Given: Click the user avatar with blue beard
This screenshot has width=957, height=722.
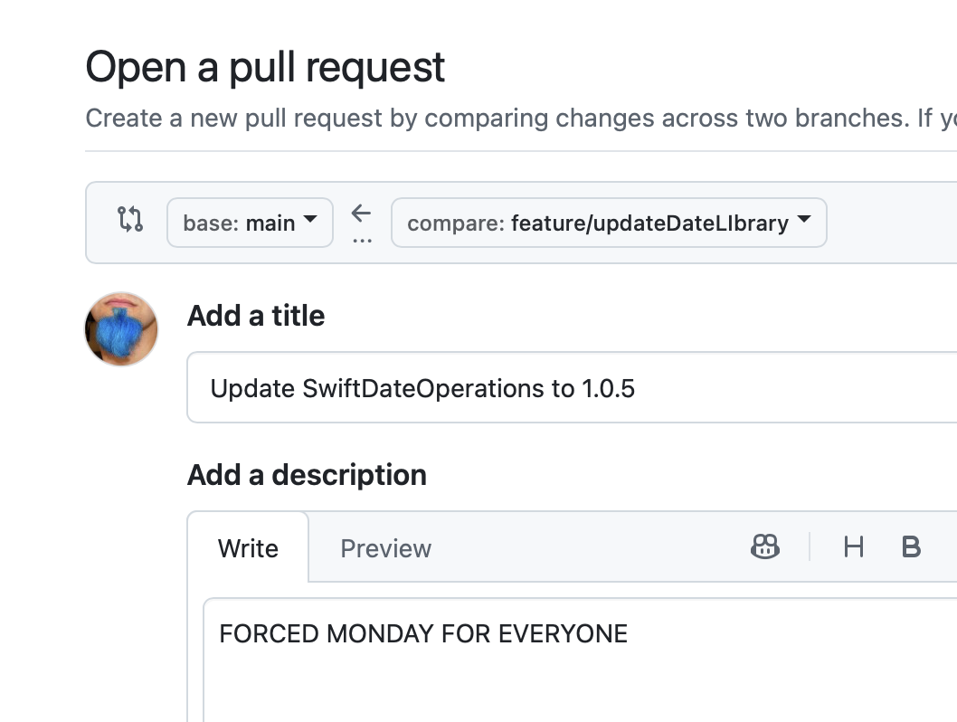Looking at the screenshot, I should point(121,329).
